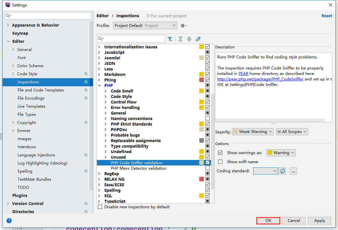Click yellow swatch next to Markdown
The height and width of the screenshot is (230, 338).
pyautogui.click(x=202, y=75)
